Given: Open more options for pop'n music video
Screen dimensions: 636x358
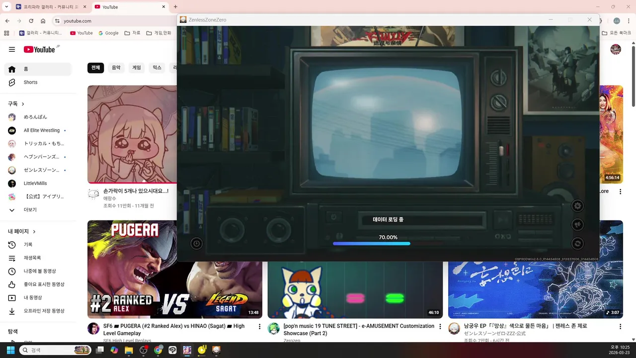Looking at the screenshot, I should pos(440,327).
